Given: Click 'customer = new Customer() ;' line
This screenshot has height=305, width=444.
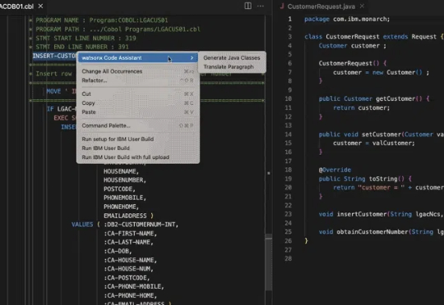Looking at the screenshot, I should (x=381, y=73).
